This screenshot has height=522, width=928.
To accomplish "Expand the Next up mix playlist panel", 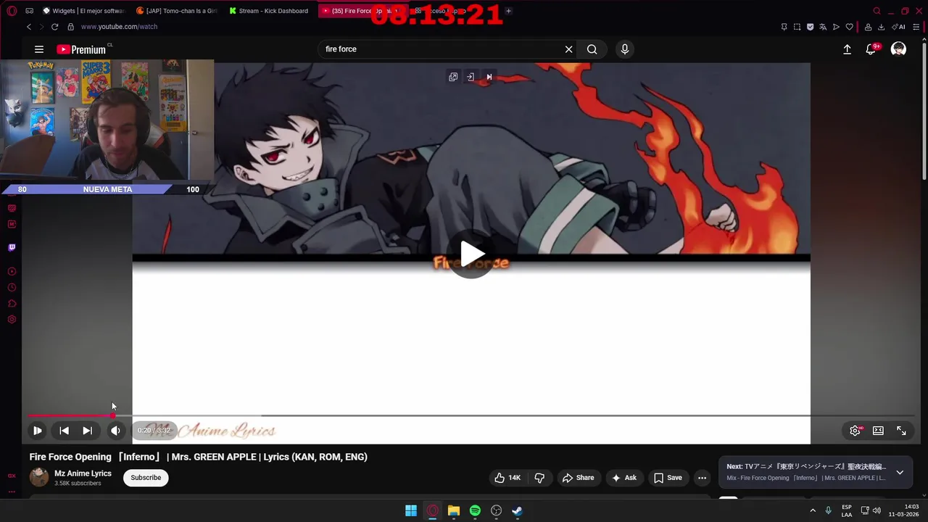I will pyautogui.click(x=900, y=472).
